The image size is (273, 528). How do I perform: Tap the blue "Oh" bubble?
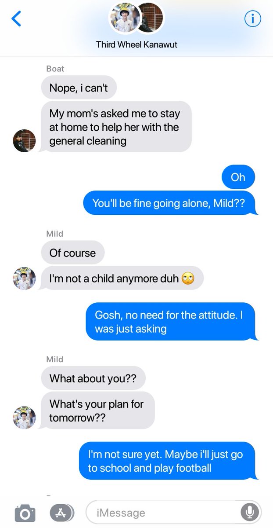tap(238, 177)
